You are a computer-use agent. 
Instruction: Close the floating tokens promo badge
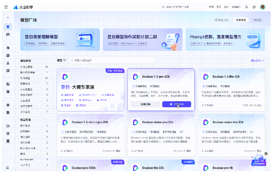pyautogui.click(x=266, y=154)
